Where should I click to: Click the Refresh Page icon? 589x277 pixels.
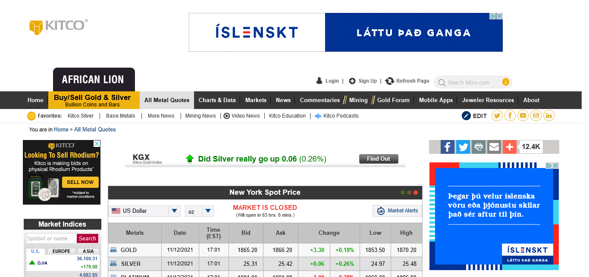pos(390,81)
